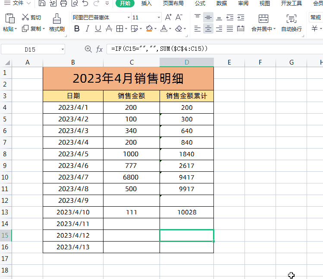Viewport: 323px width, 279px height.
Task: Apply the fill color bucket
Action: tap(149, 28)
